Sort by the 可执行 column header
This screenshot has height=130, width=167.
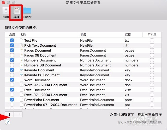click(152, 35)
